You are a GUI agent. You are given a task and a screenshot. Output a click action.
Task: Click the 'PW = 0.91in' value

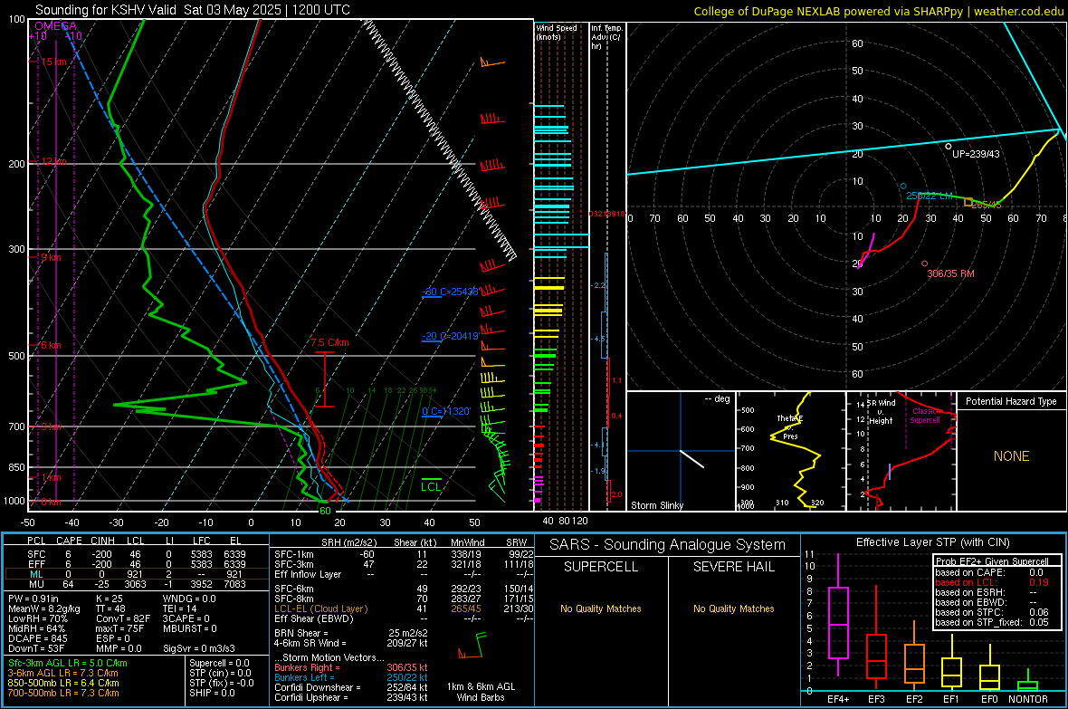coord(33,599)
